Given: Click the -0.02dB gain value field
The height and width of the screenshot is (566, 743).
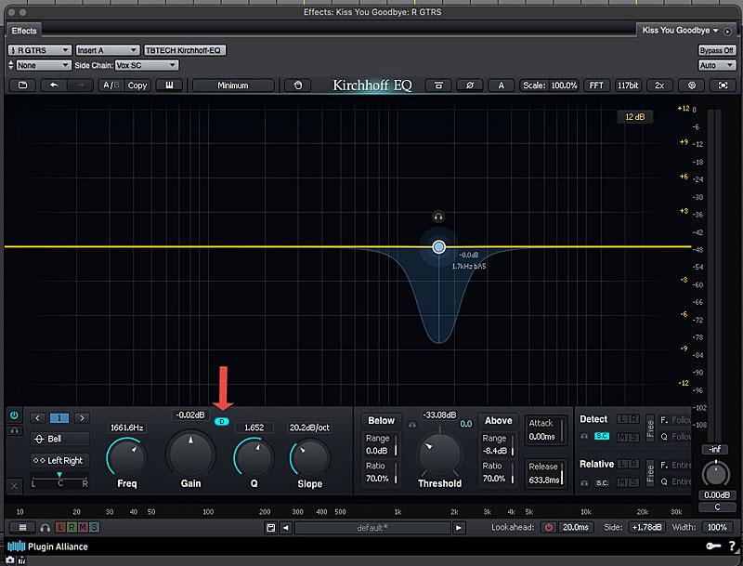Looking at the screenshot, I should (x=190, y=415).
